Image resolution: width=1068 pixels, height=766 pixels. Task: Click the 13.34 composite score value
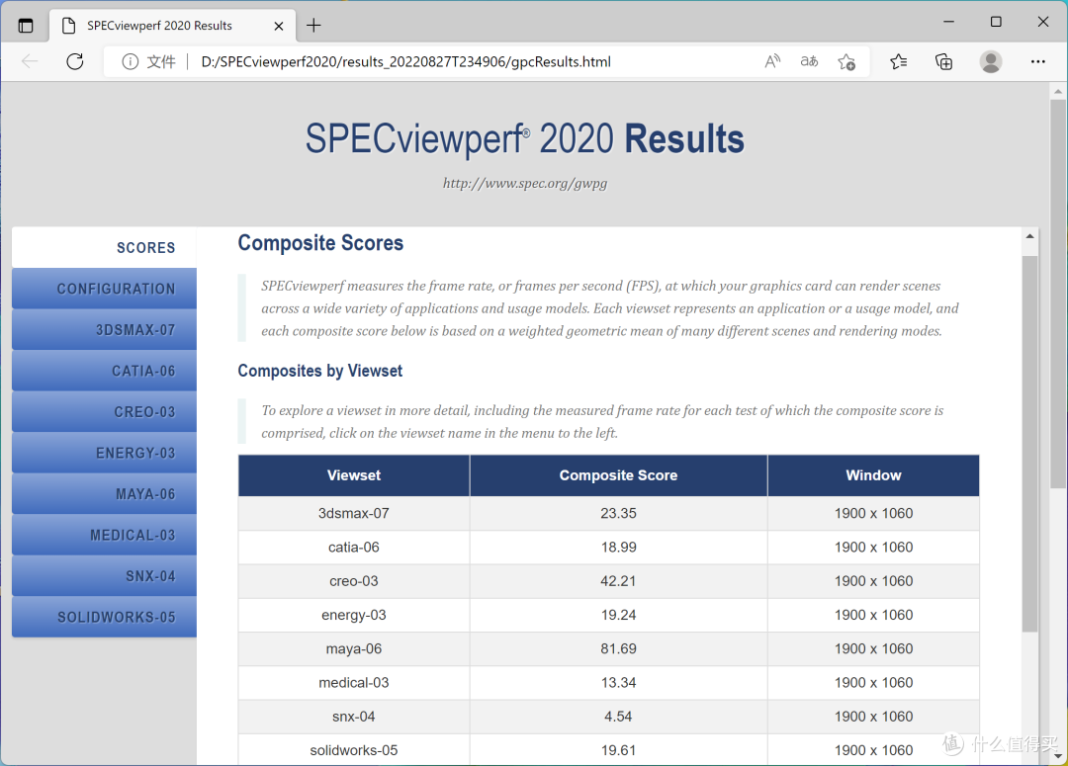coord(618,683)
